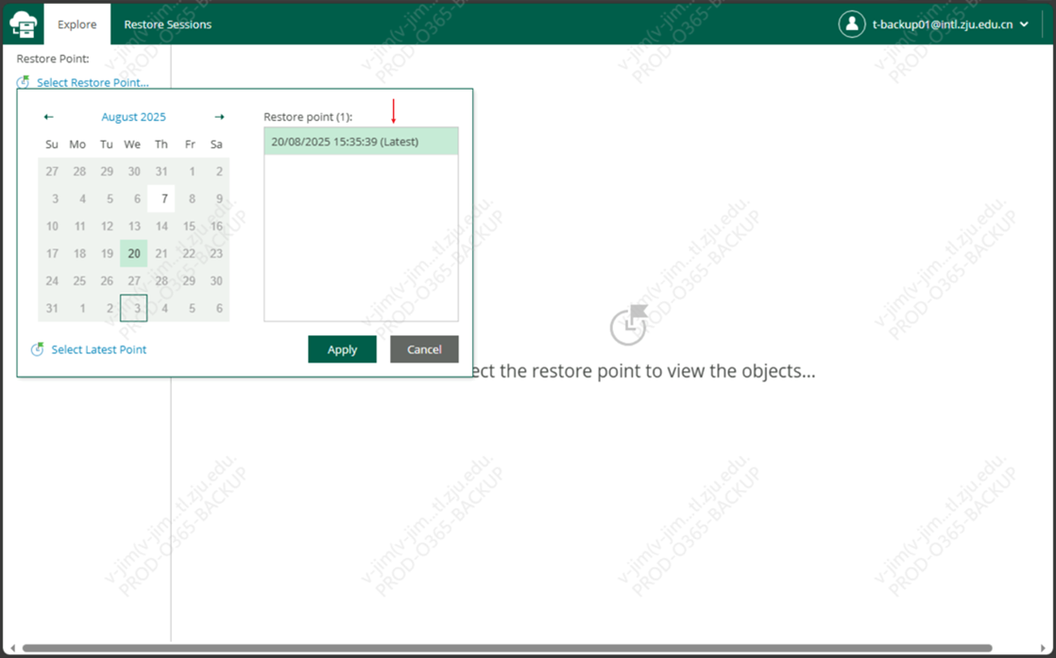Image resolution: width=1056 pixels, height=658 pixels.
Task: Click the horizontal scrollbar at the bottom
Action: tap(506, 649)
